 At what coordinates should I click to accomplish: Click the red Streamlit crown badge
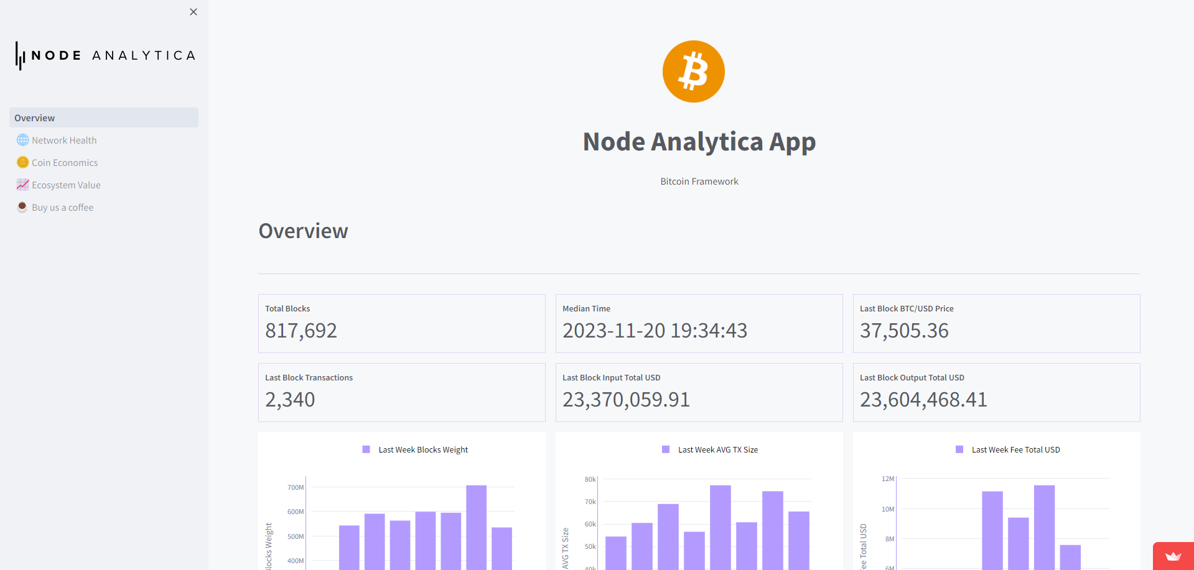1173,556
